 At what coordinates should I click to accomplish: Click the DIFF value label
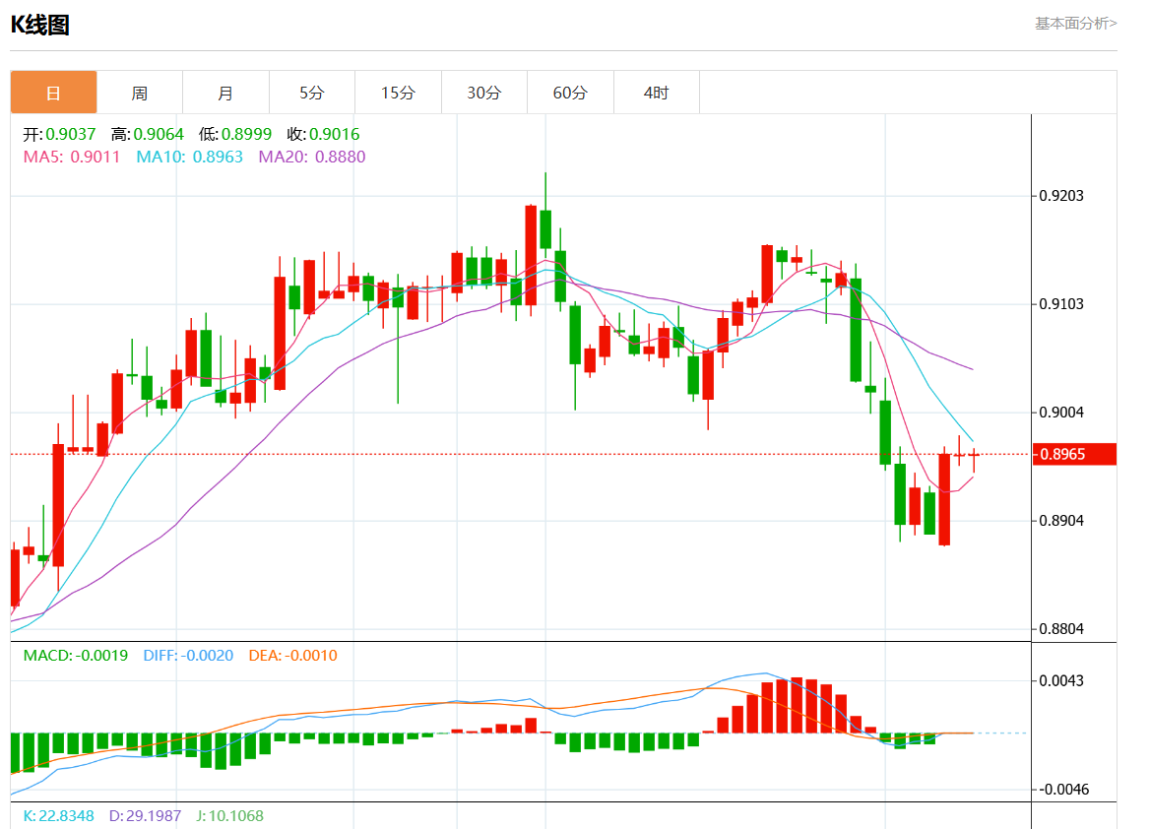point(188,656)
